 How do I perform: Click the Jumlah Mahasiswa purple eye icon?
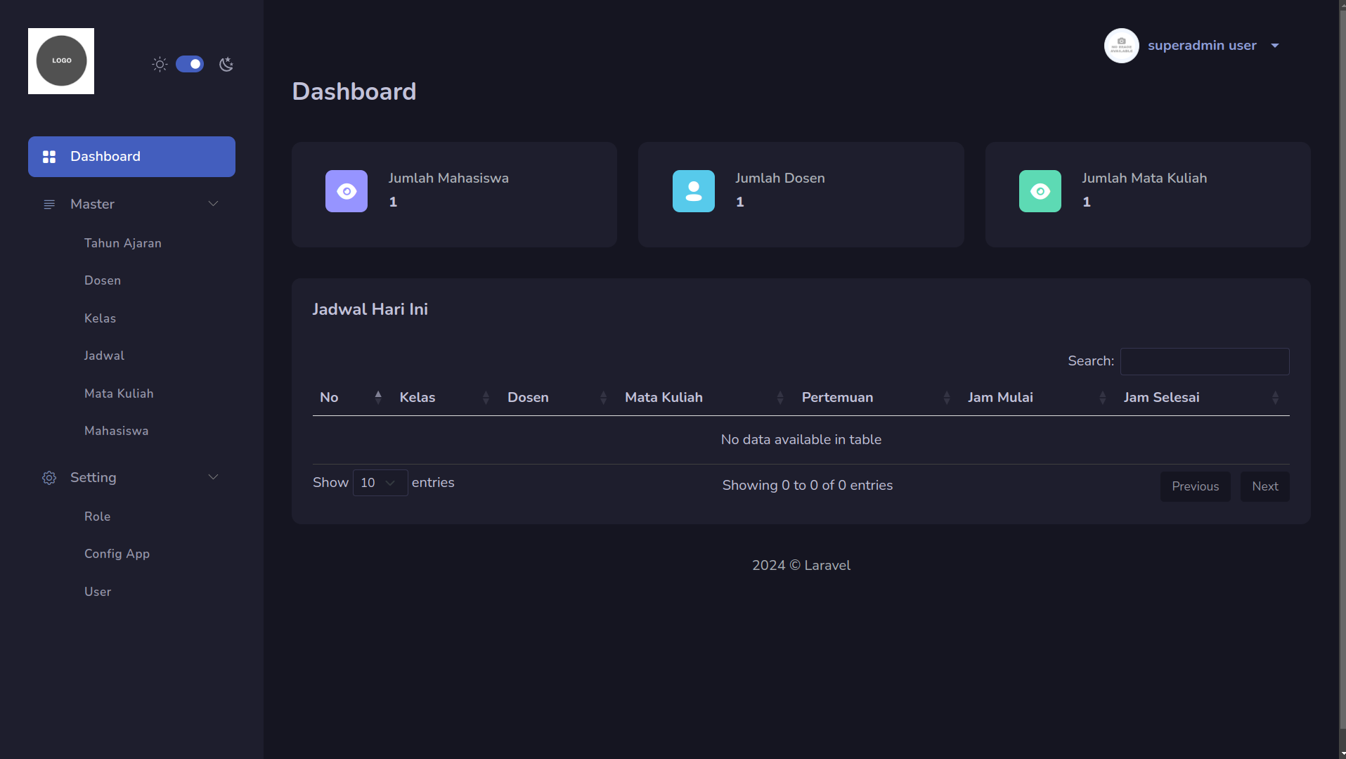click(347, 191)
